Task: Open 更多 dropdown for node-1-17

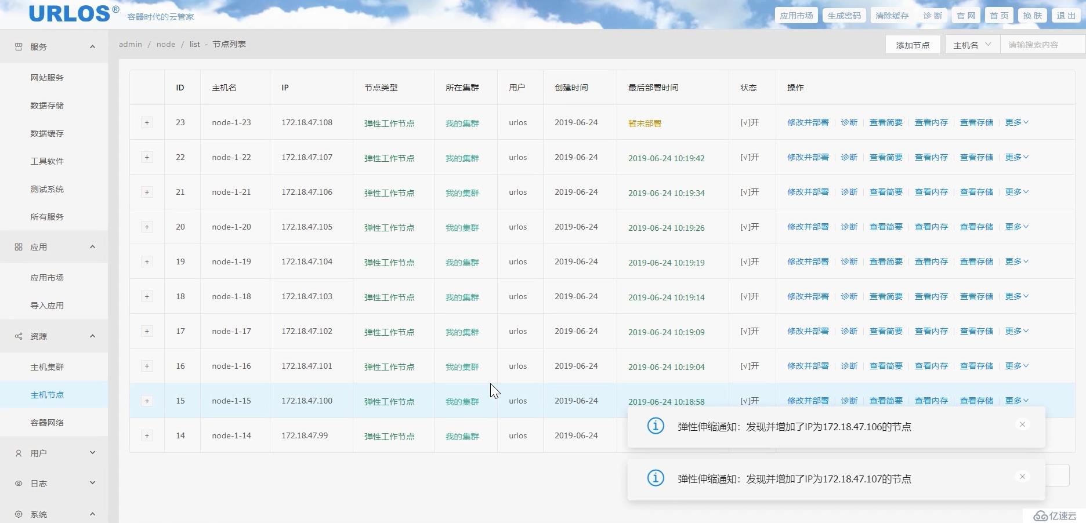Action: (x=1016, y=331)
